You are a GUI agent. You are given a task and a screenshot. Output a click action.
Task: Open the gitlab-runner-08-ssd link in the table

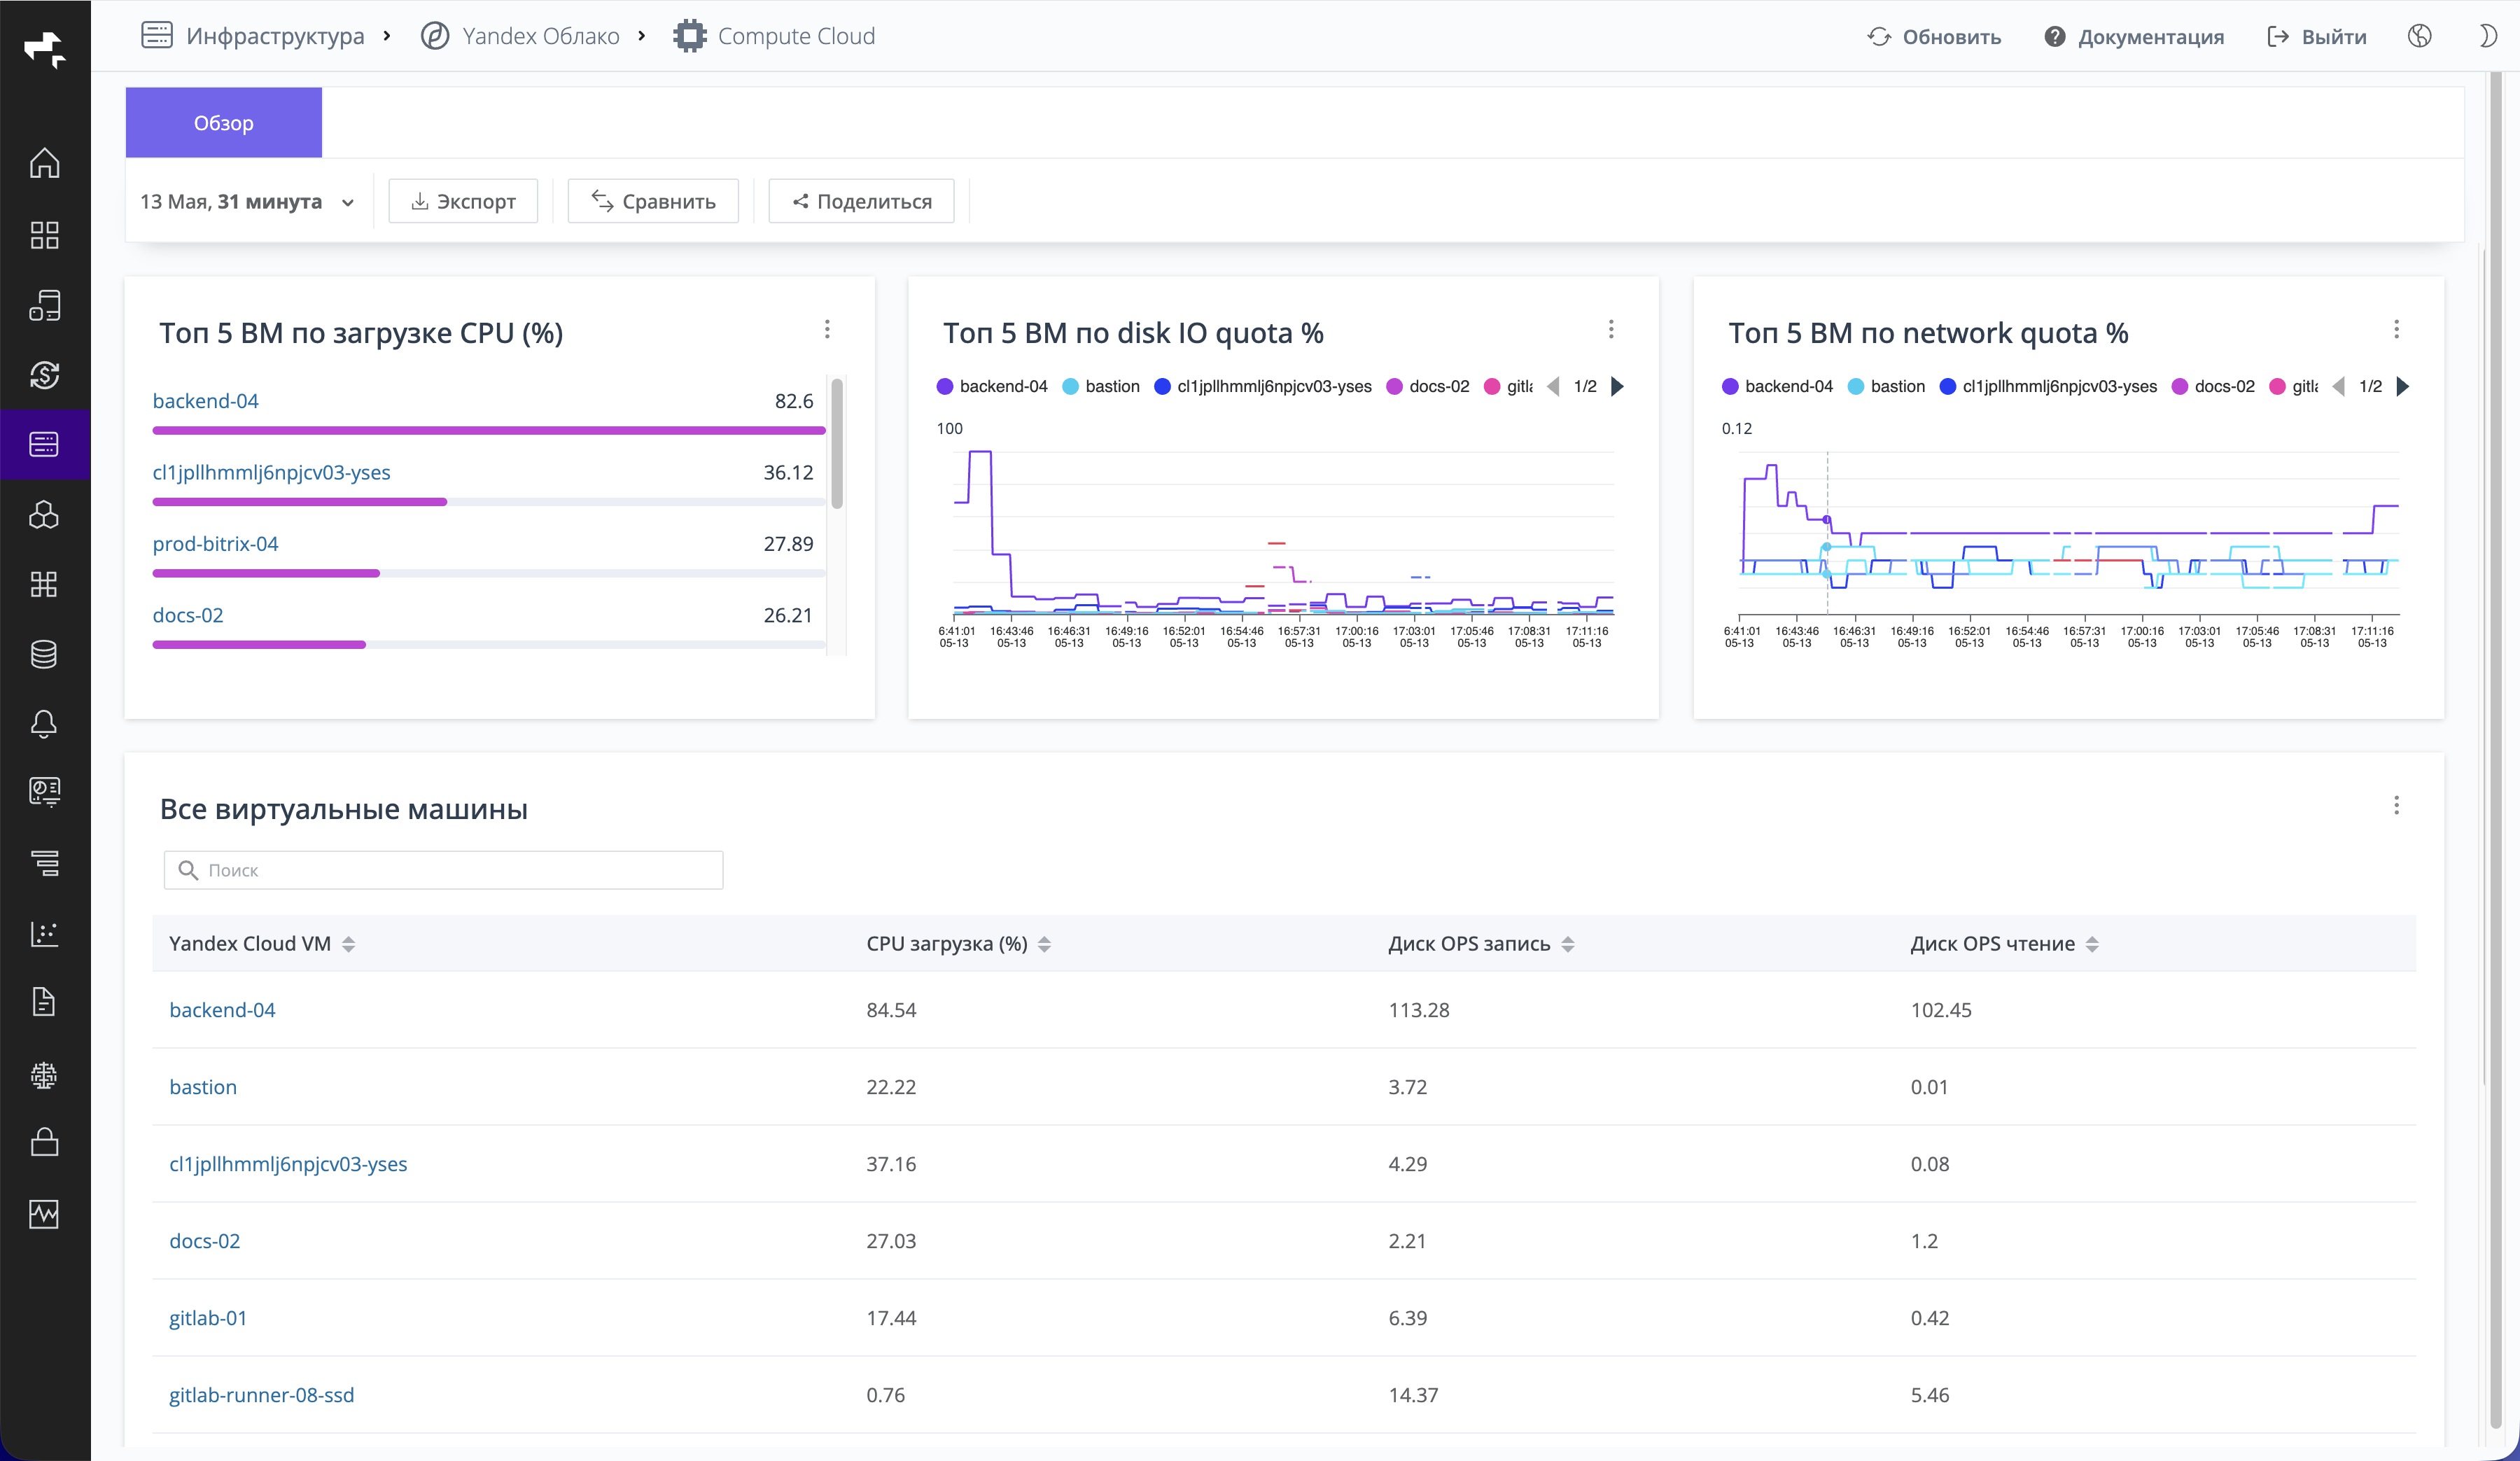coord(262,1394)
